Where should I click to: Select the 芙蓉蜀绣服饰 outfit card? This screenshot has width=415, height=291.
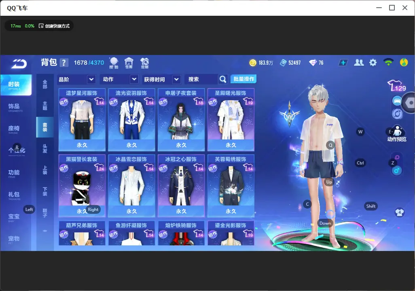coord(231,186)
